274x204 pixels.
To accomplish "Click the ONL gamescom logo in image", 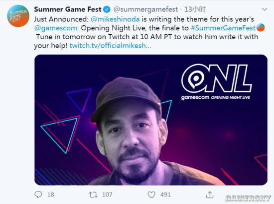I will [216, 82].
